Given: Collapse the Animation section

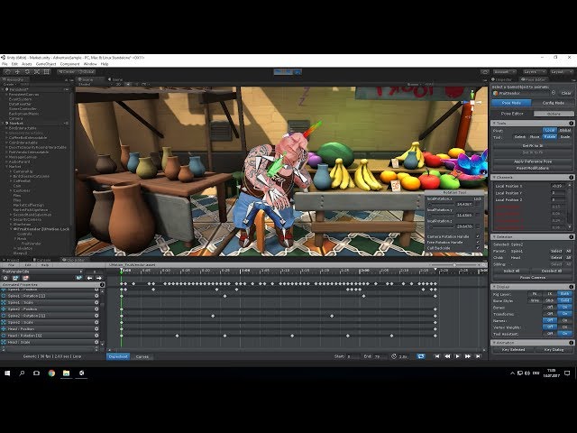Looking at the screenshot, I should pyautogui.click(x=494, y=343).
